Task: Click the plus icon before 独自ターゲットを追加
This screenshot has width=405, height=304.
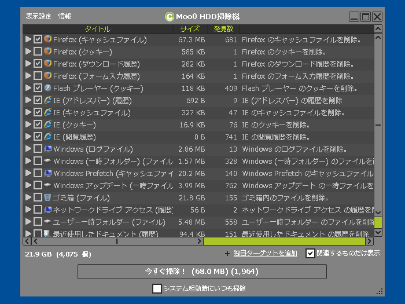Action: pos(227,254)
